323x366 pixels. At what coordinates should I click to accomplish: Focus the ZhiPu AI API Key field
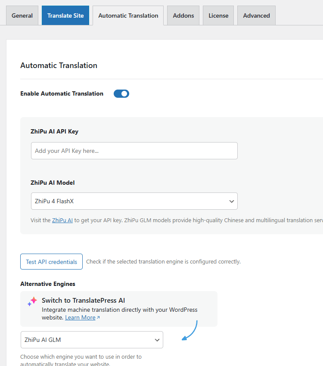click(134, 151)
